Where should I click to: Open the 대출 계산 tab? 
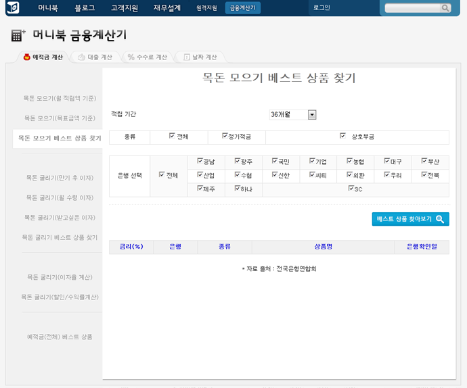(94, 57)
